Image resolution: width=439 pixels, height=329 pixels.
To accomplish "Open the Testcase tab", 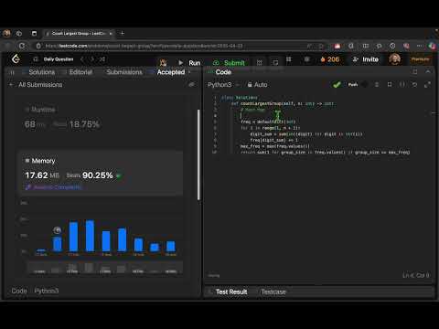I will 273,292.
